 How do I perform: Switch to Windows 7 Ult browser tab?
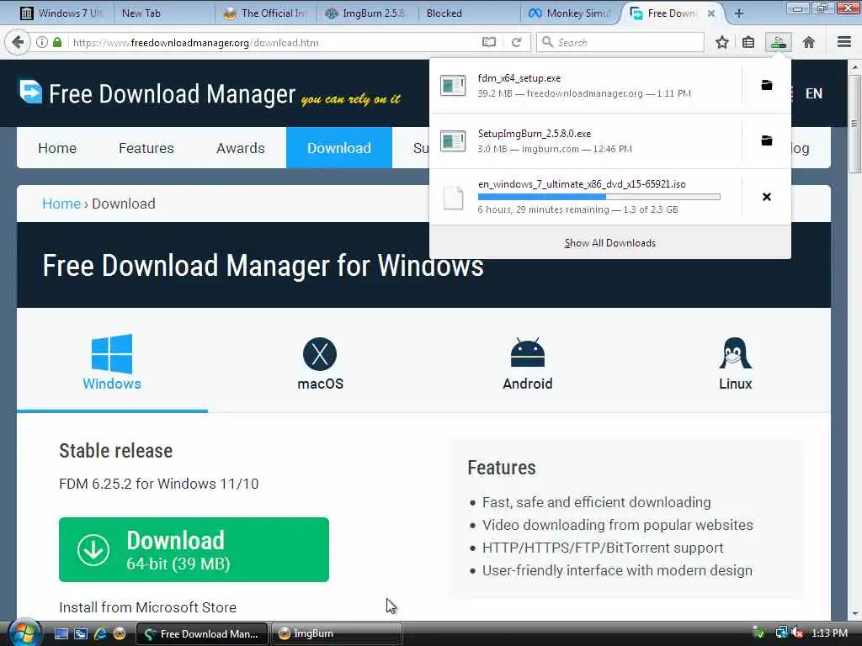click(61, 13)
